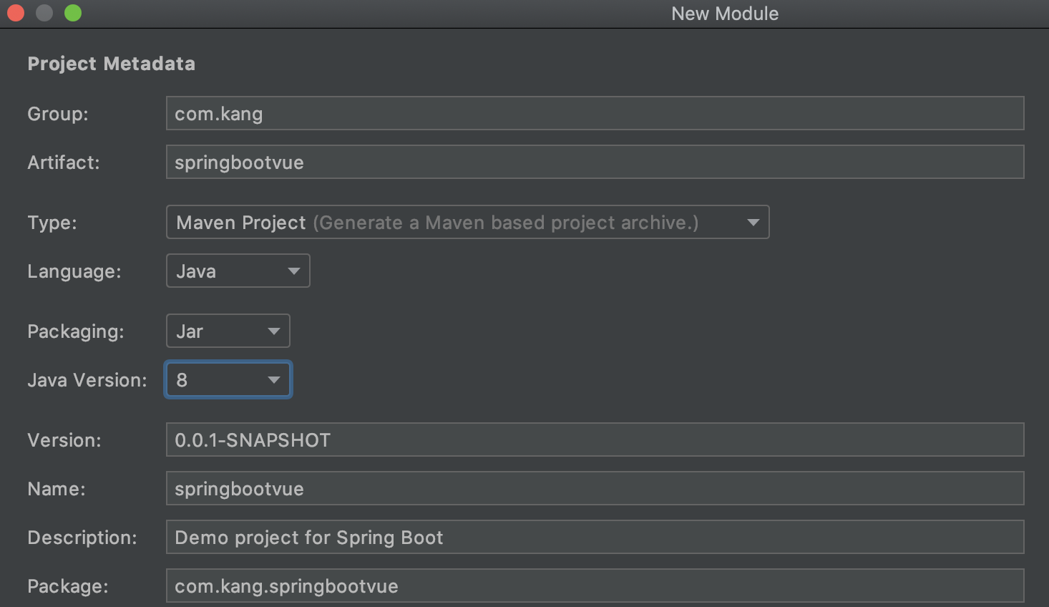Click the Packaging: label
Viewport: 1049px width, 607px height.
(75, 331)
